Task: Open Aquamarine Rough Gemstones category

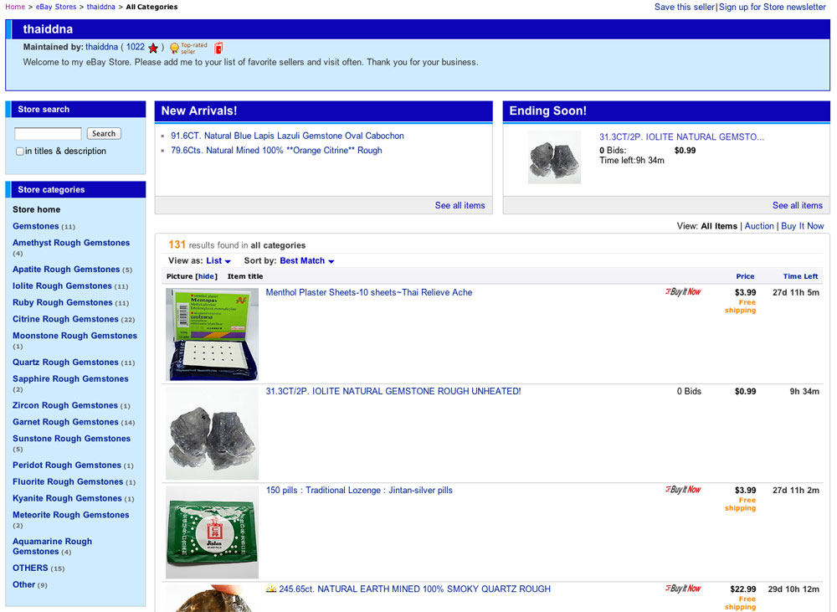Action: click(x=52, y=547)
